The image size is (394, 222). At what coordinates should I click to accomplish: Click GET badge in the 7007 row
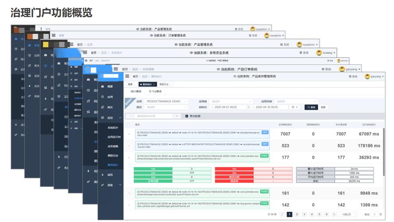(x=265, y=132)
